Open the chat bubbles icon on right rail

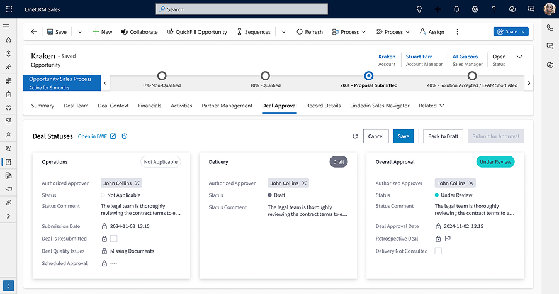pos(550,46)
